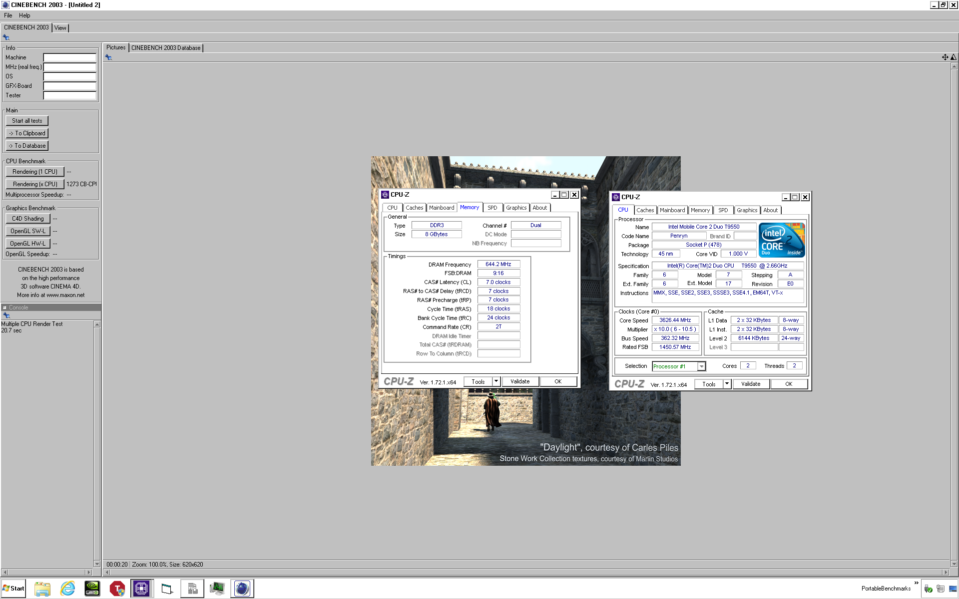Click pin icon below Pictures tab
This screenshot has height=599, width=959.
point(108,57)
